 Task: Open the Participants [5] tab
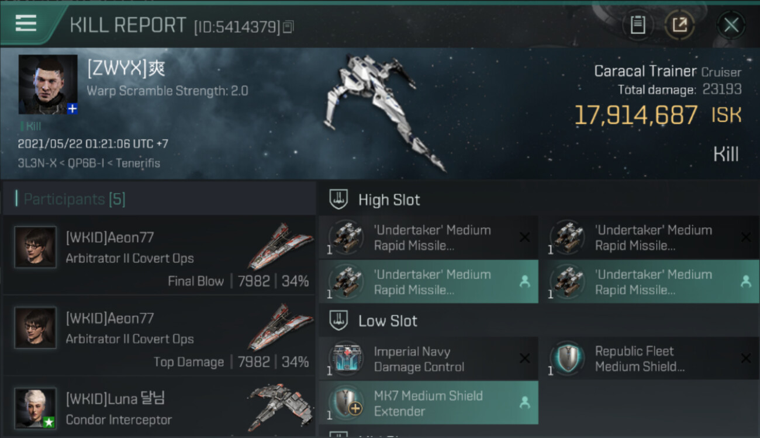pyautogui.click(x=74, y=199)
